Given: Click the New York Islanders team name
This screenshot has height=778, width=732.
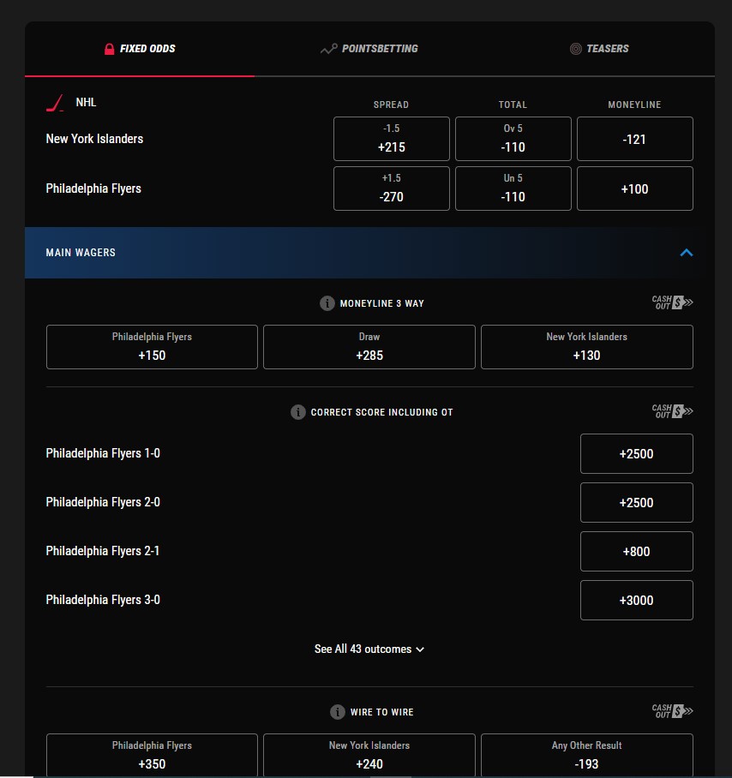Looking at the screenshot, I should point(94,139).
